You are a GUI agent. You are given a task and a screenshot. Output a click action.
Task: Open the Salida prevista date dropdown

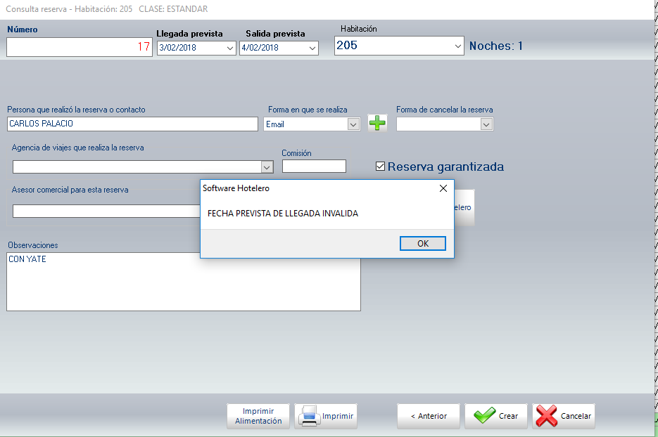[312, 48]
